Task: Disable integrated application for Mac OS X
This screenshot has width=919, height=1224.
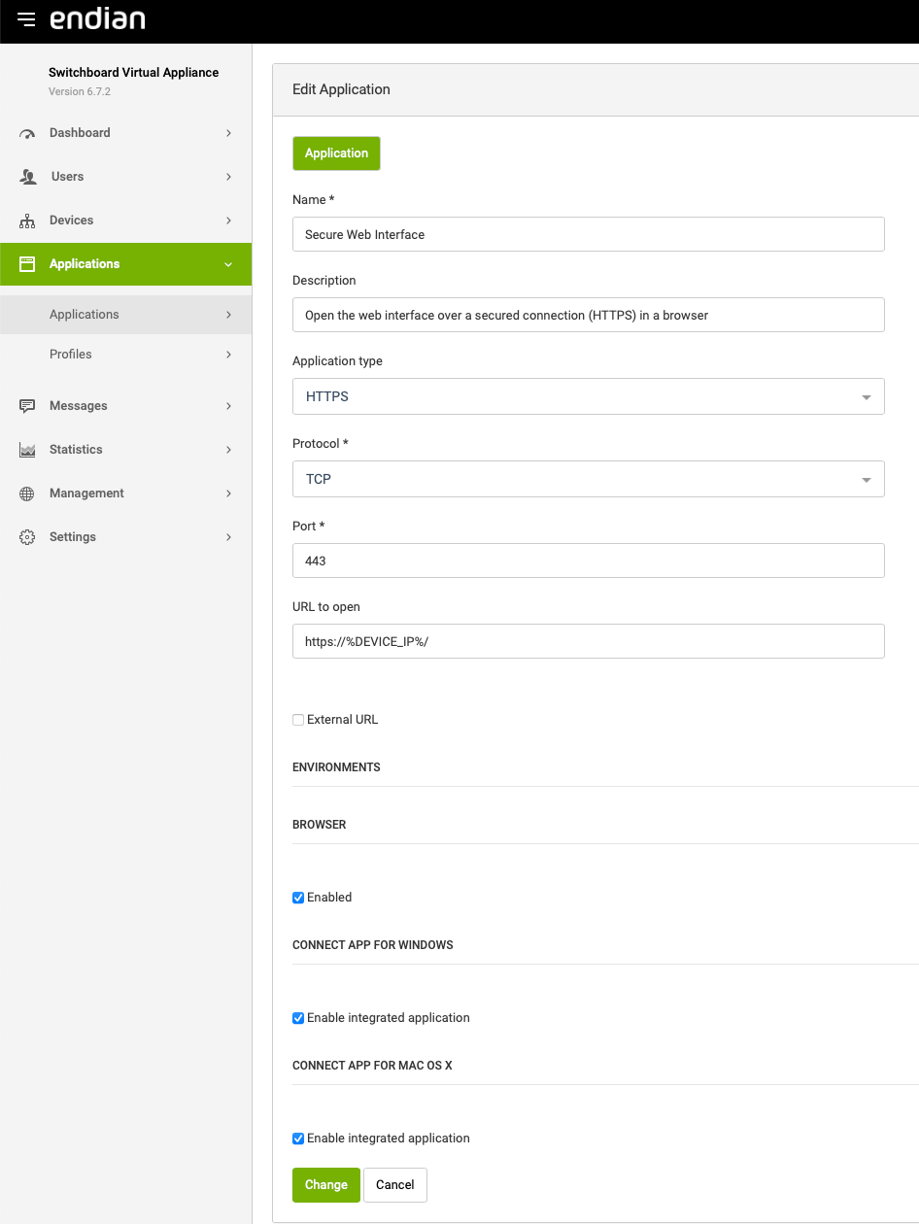Action: (x=298, y=1139)
